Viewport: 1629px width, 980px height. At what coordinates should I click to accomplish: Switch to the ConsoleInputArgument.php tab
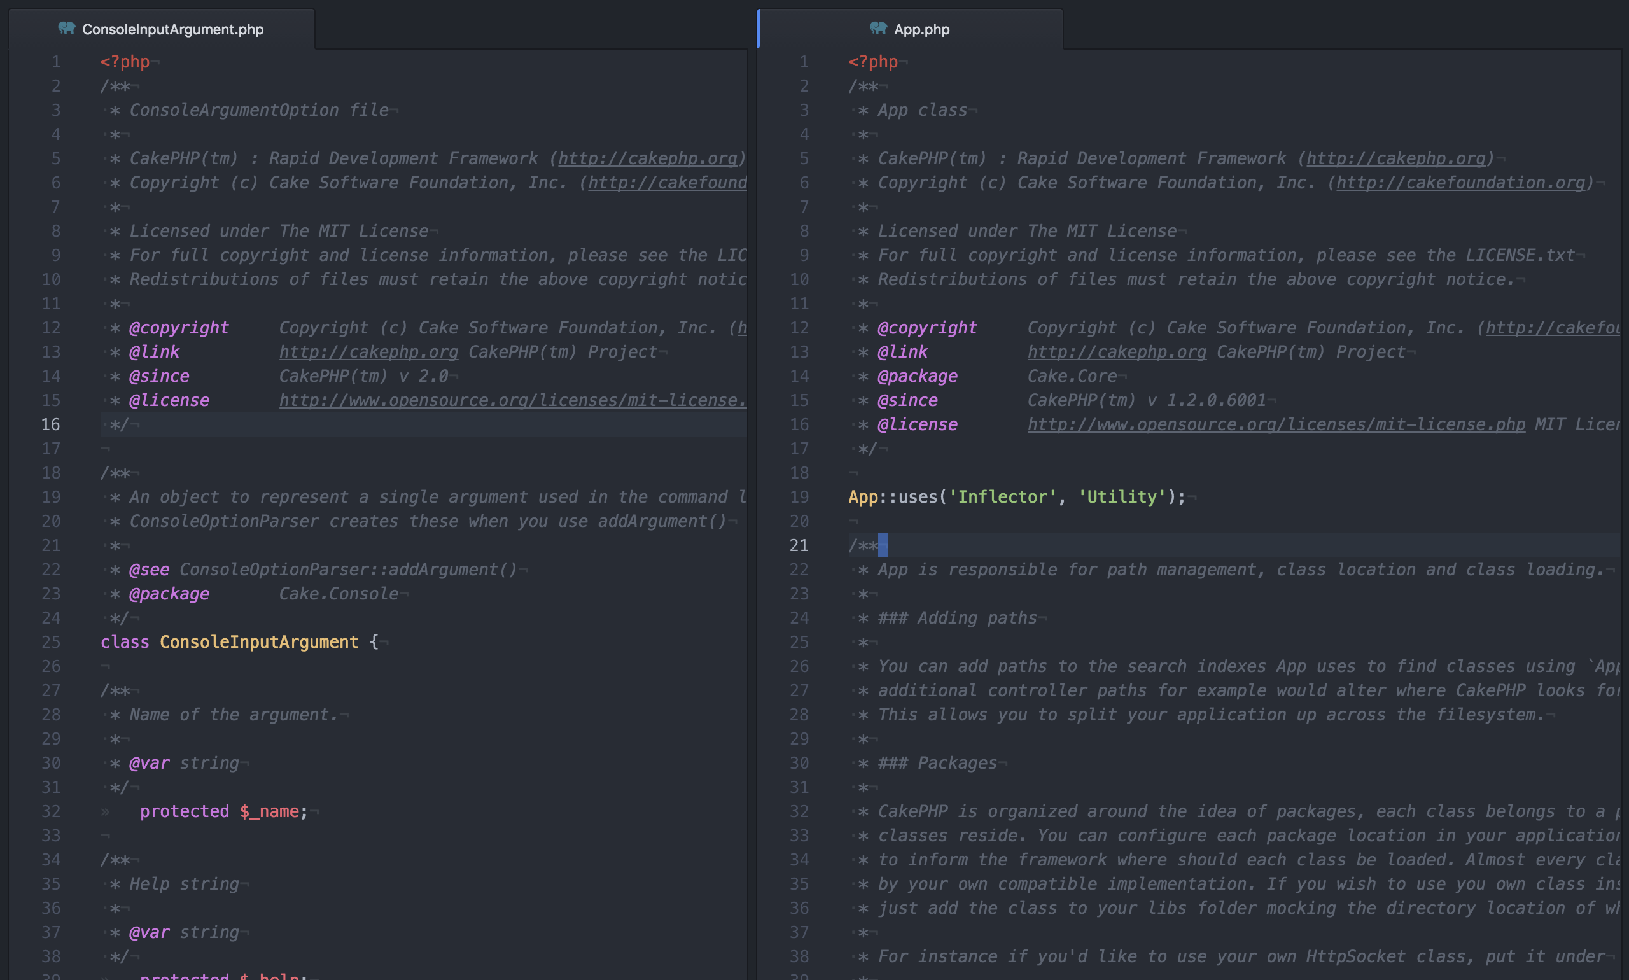tap(162, 29)
